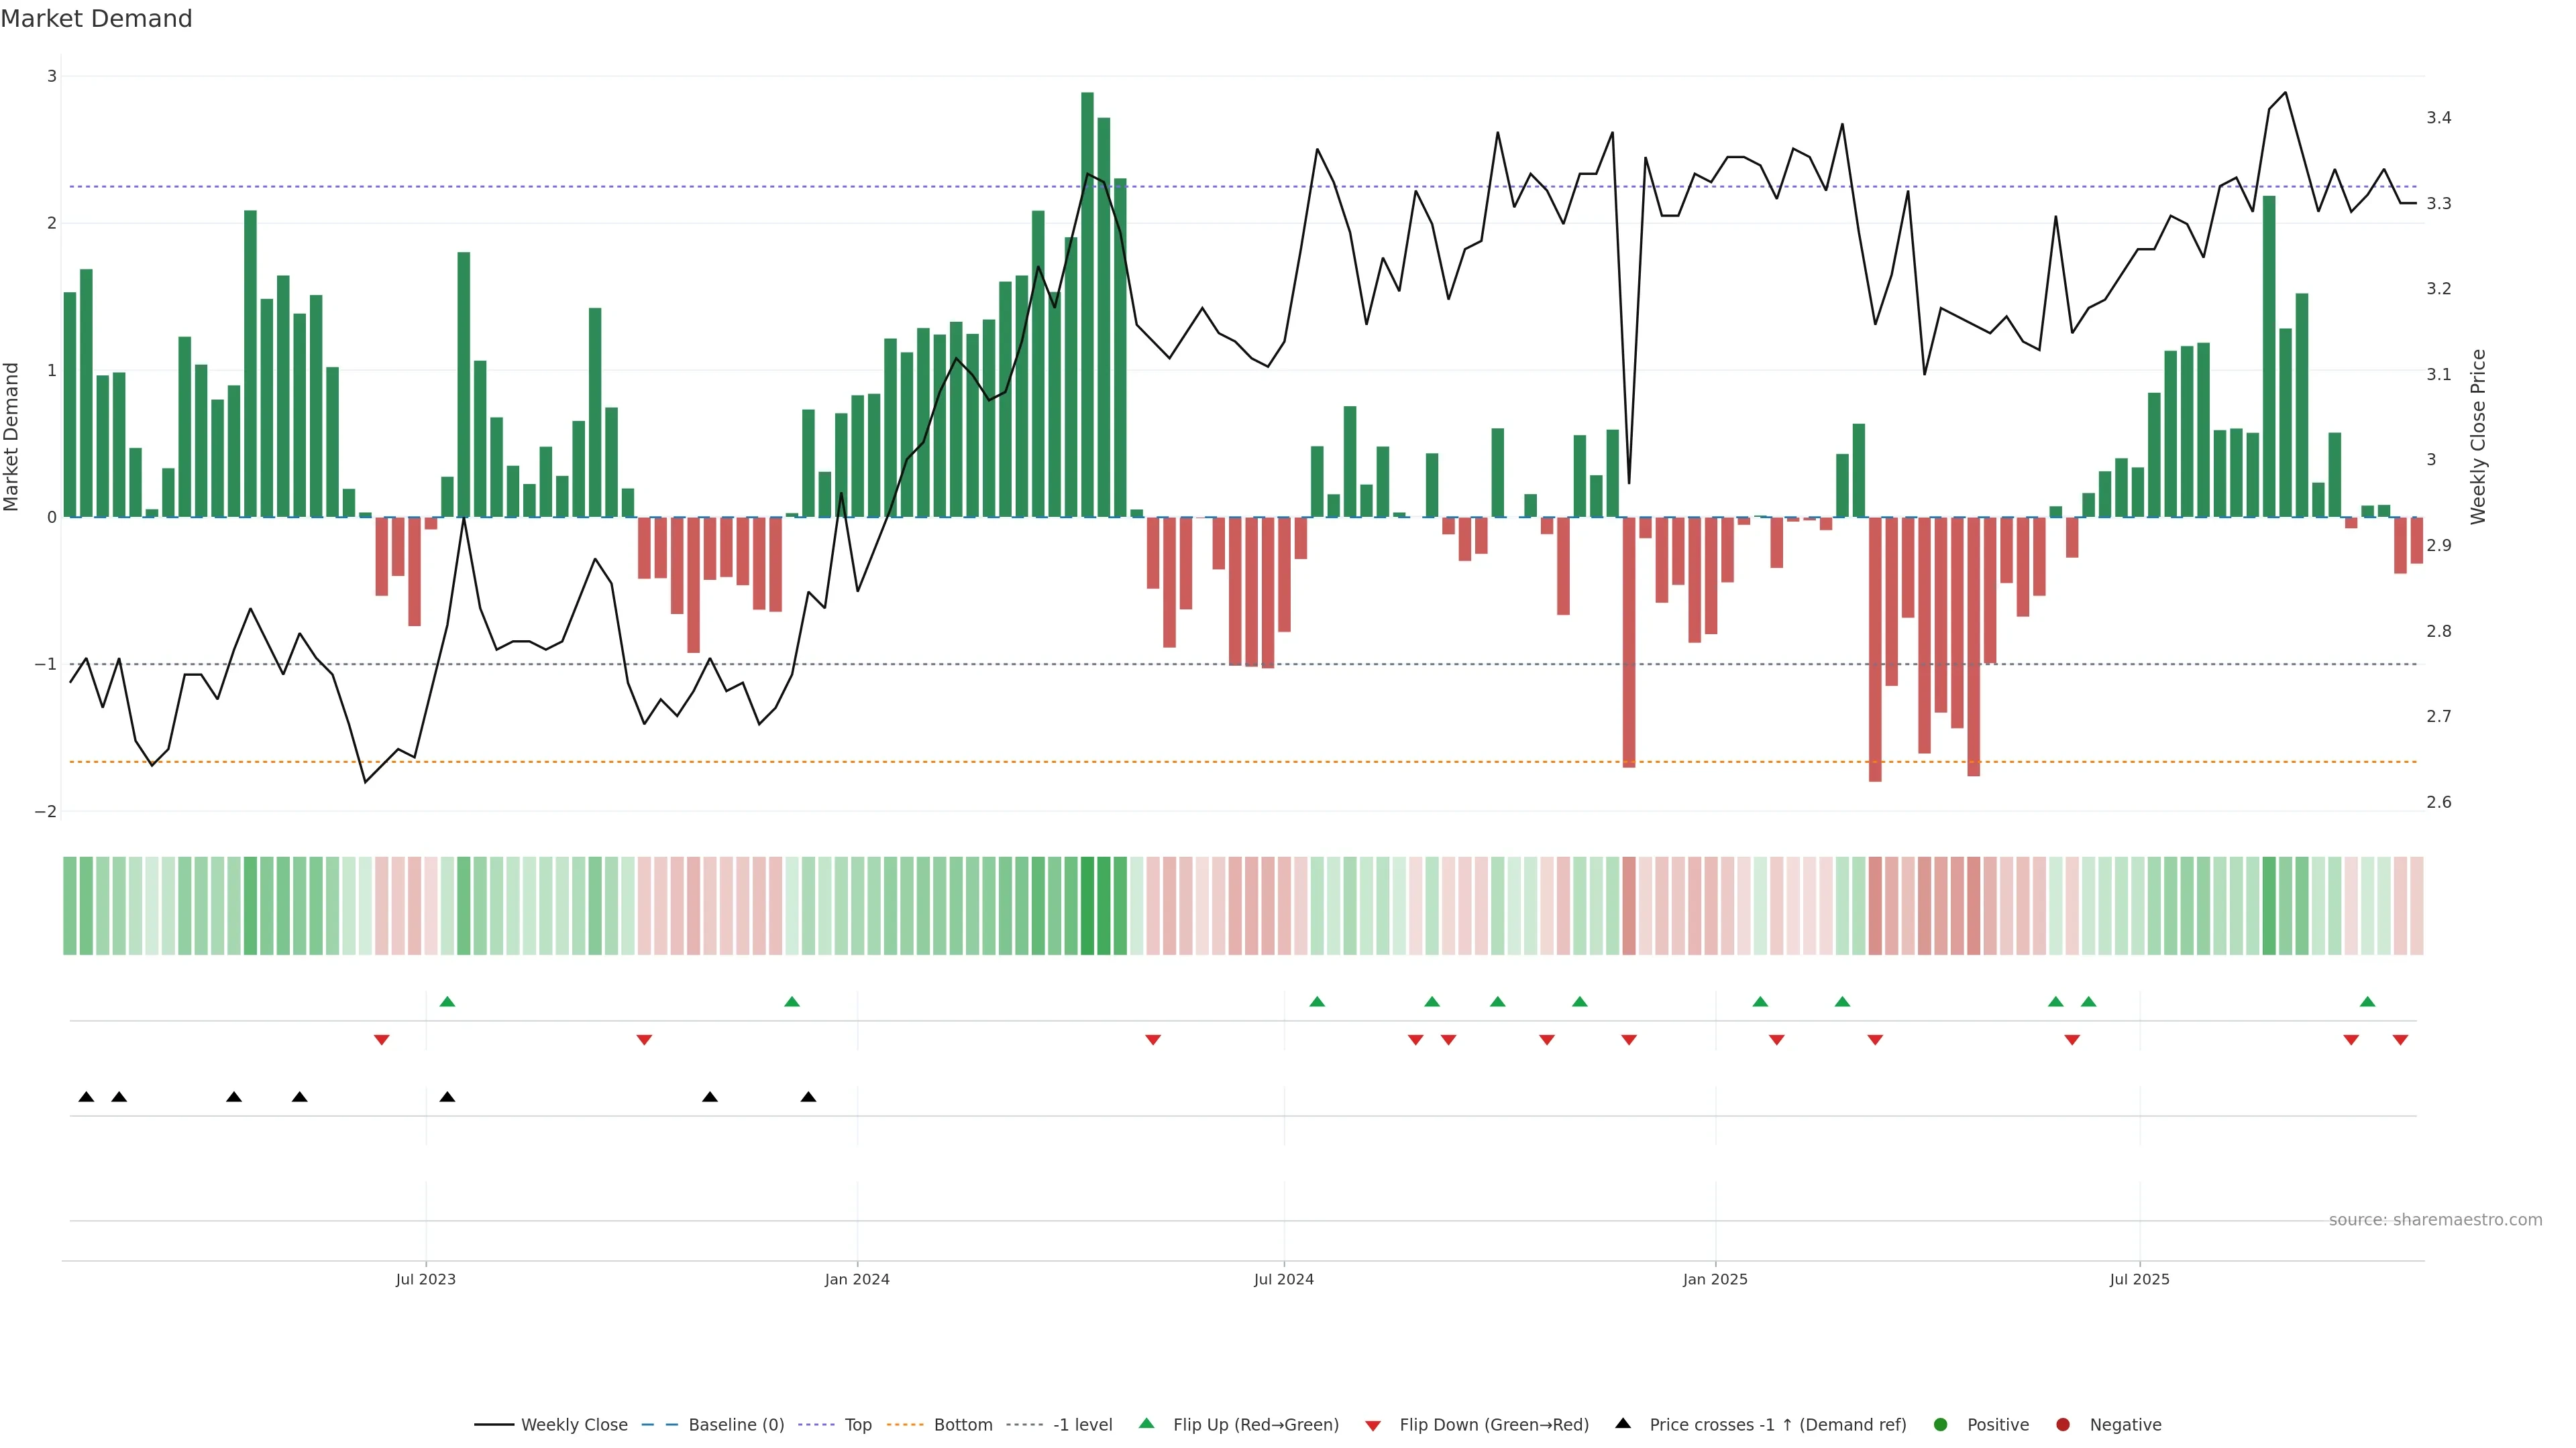2576x1448 pixels.
Task: Click the Market Demand chart title
Action: click(x=96, y=19)
